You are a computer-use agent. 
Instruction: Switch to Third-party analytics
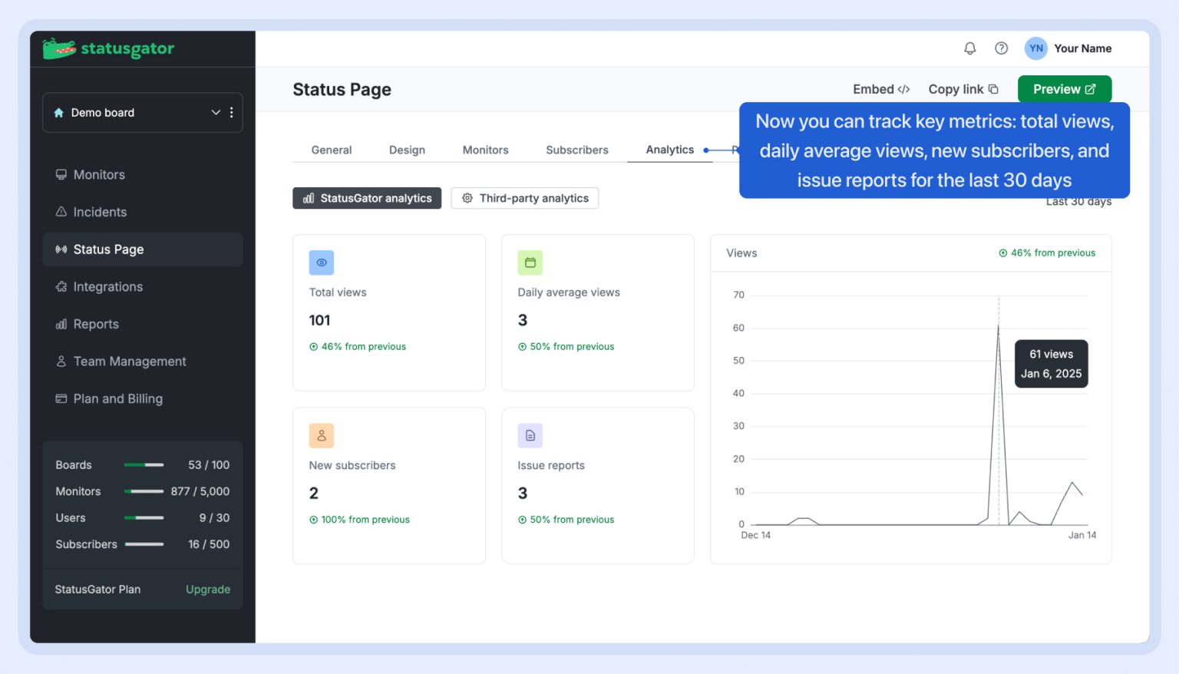point(525,198)
